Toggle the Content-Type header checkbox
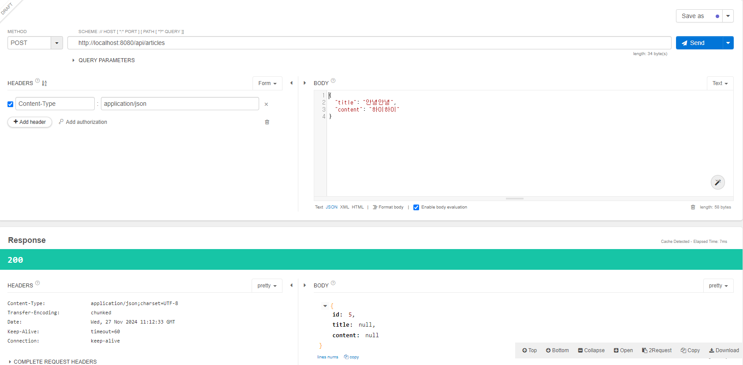The height and width of the screenshot is (365, 743). [10, 104]
